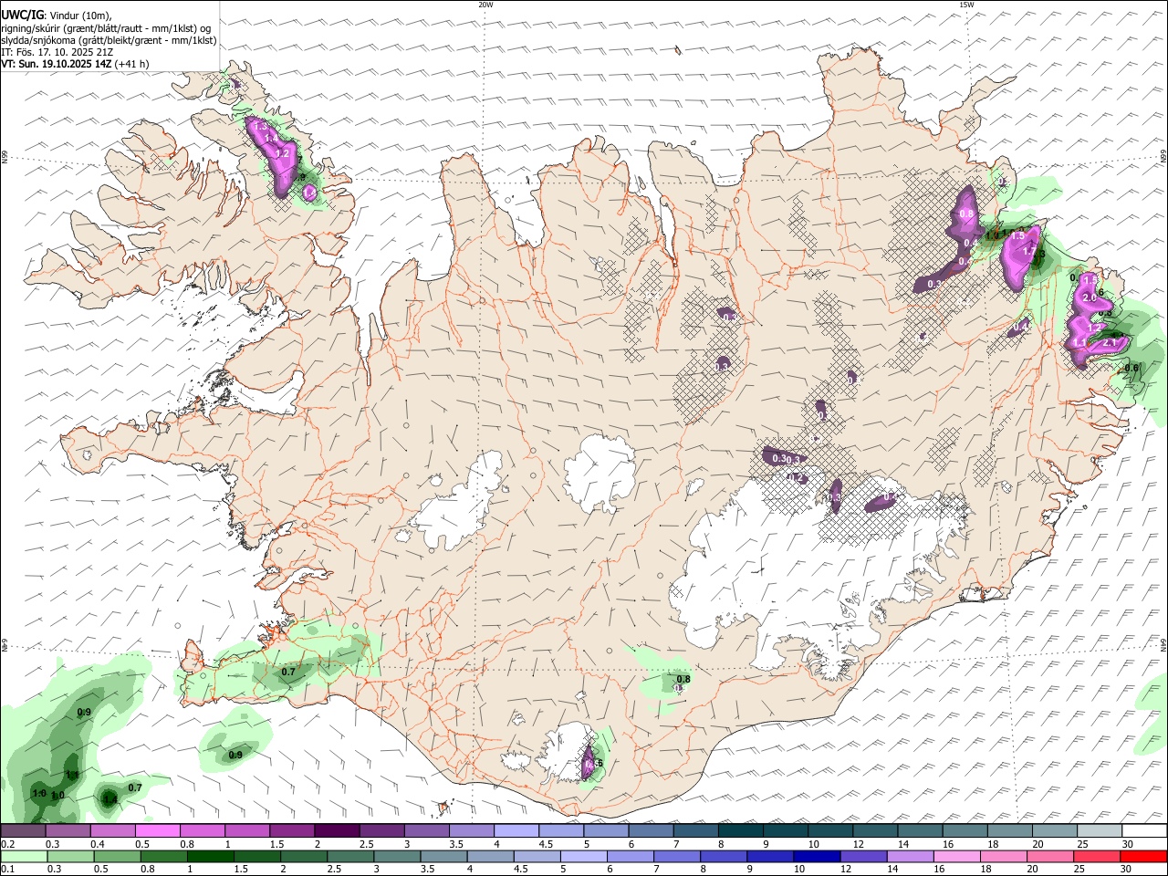The width and height of the screenshot is (1168, 876).
Task: Pick the bright red 30 mm rain swatch
Action: click(x=1142, y=856)
